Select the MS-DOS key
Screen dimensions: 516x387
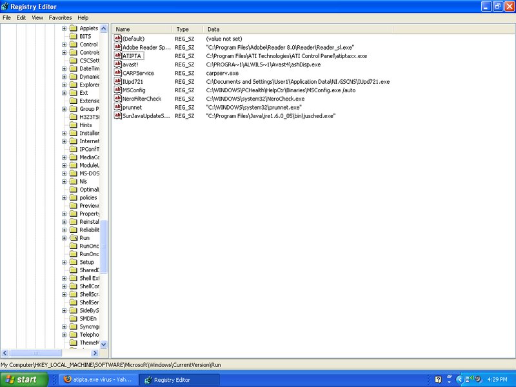point(89,173)
